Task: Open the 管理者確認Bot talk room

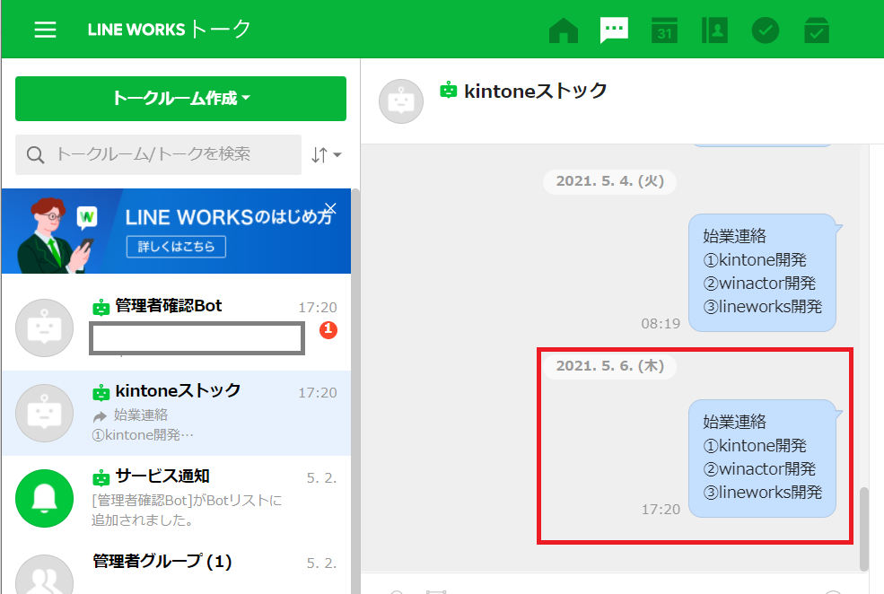Action: click(176, 328)
